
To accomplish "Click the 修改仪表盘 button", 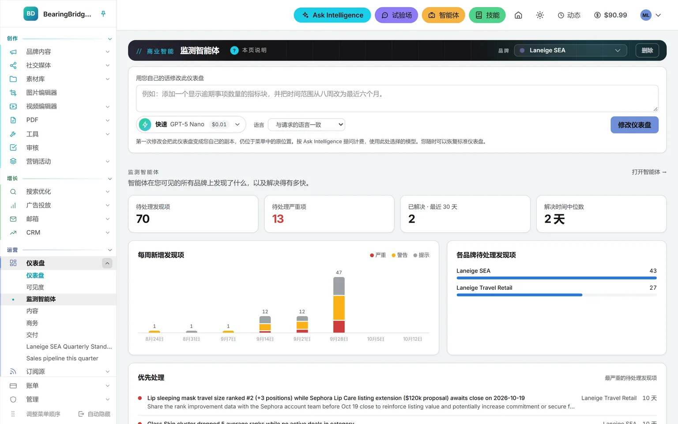I will (x=634, y=125).
